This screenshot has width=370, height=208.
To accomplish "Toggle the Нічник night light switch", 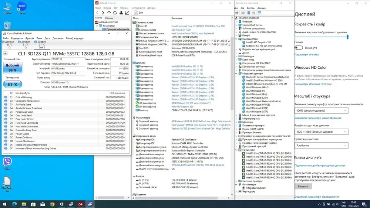I will click(x=299, y=48).
